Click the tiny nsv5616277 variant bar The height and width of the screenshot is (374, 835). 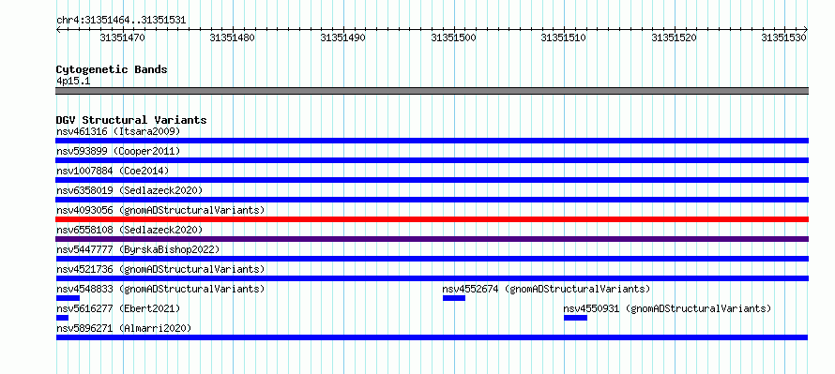tap(62, 318)
